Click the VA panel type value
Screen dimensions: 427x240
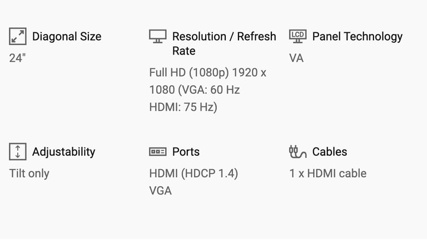(296, 58)
